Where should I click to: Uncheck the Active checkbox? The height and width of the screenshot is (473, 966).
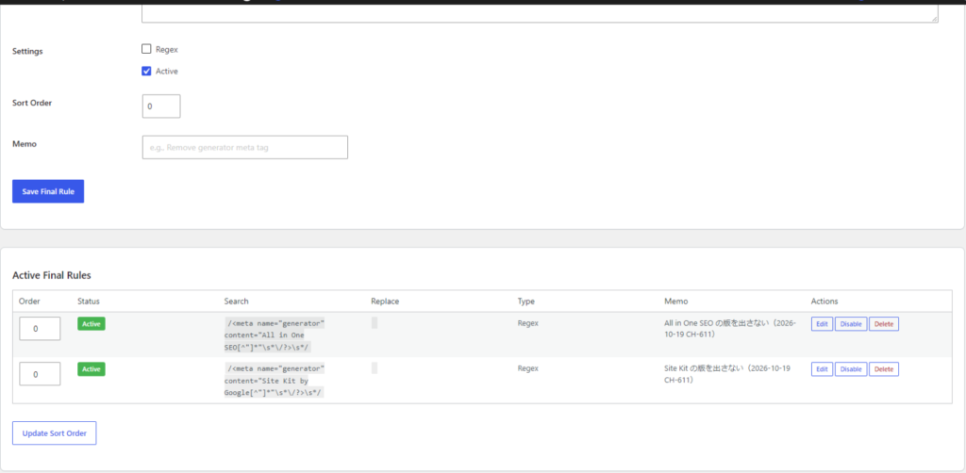146,71
